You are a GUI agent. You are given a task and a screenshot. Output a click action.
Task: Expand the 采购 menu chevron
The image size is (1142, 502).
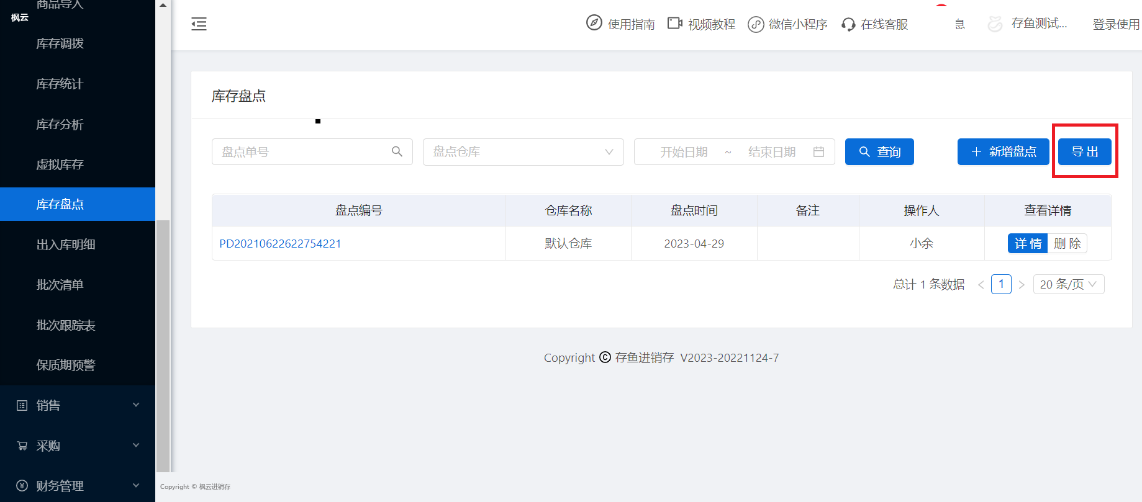(136, 446)
